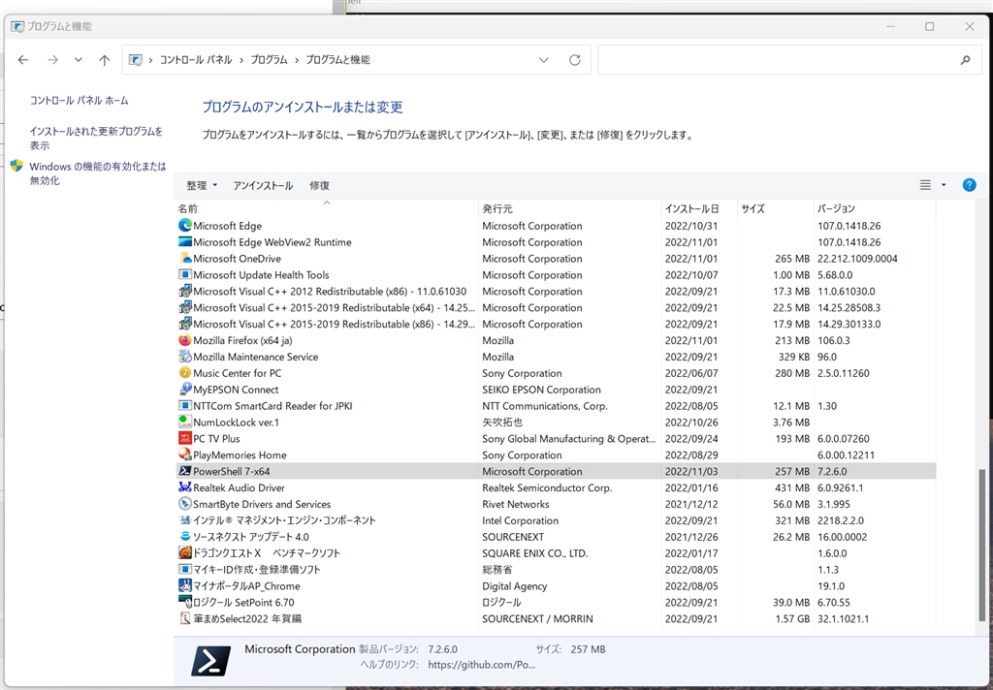The image size is (993, 690).
Task: Click the ソースネクスト アップデート 4.0 icon
Action: pyautogui.click(x=185, y=537)
